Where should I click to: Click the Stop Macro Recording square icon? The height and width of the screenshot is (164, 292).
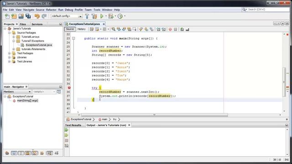[175, 29]
